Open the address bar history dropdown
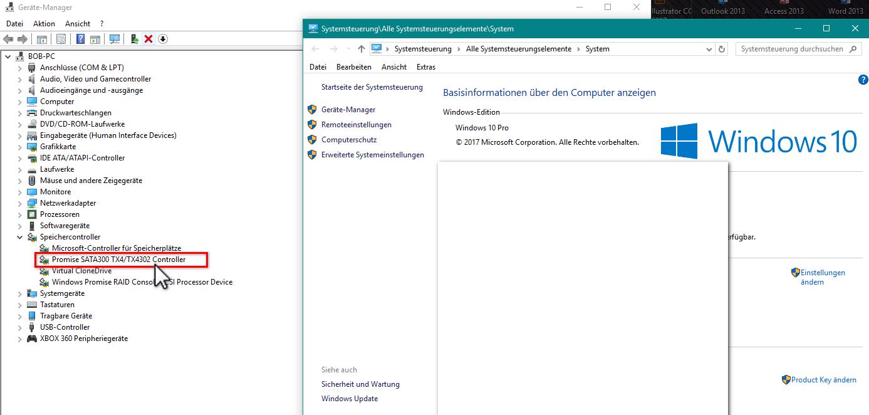 click(x=709, y=49)
